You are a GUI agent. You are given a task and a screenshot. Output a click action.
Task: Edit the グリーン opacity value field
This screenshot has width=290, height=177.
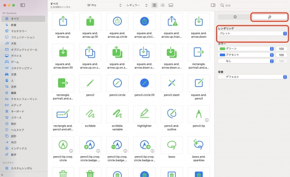click(281, 49)
